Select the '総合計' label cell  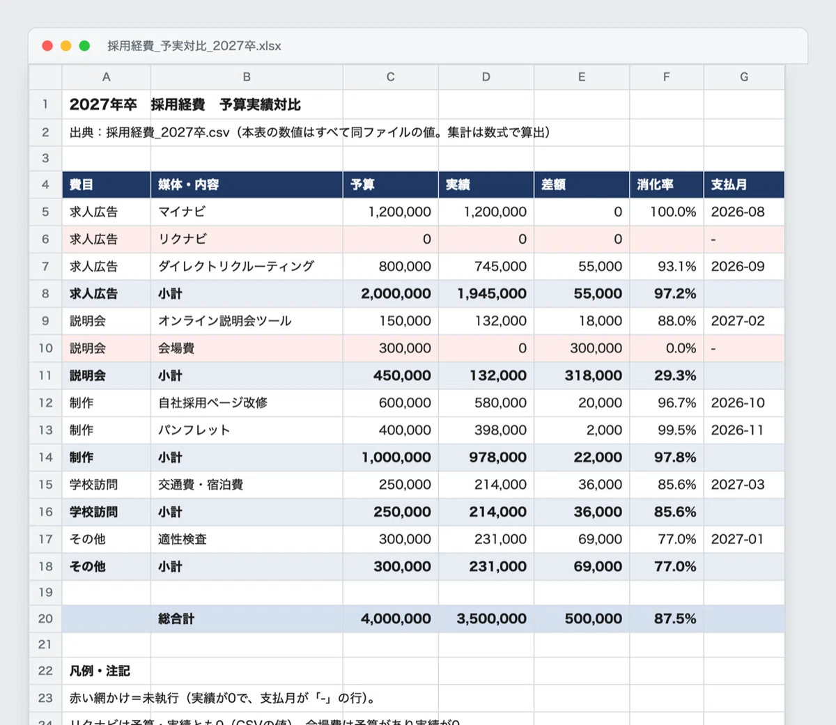[247, 618]
